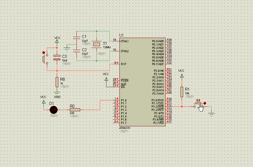Click the P1.7 pin label
This screenshot has height=167, width=253.
click(124, 123)
